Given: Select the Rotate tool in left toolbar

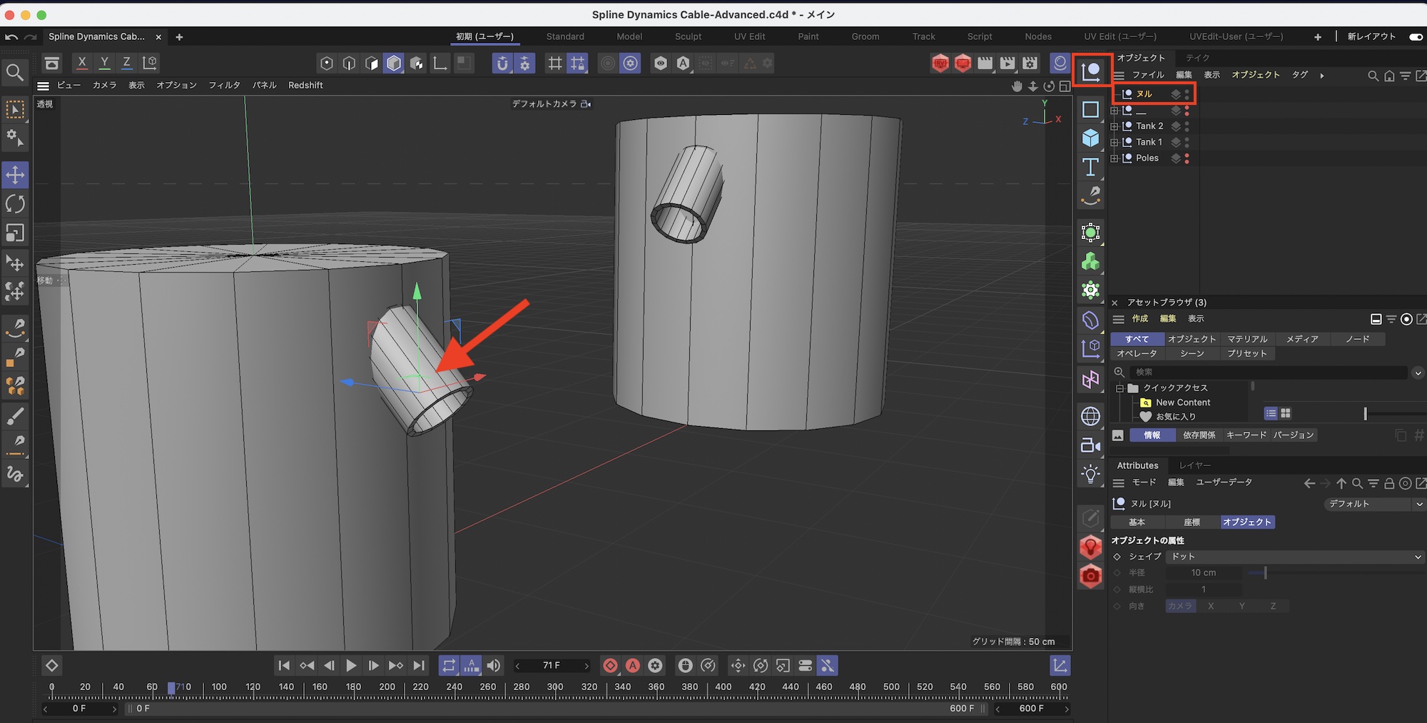Looking at the screenshot, I should [x=15, y=204].
